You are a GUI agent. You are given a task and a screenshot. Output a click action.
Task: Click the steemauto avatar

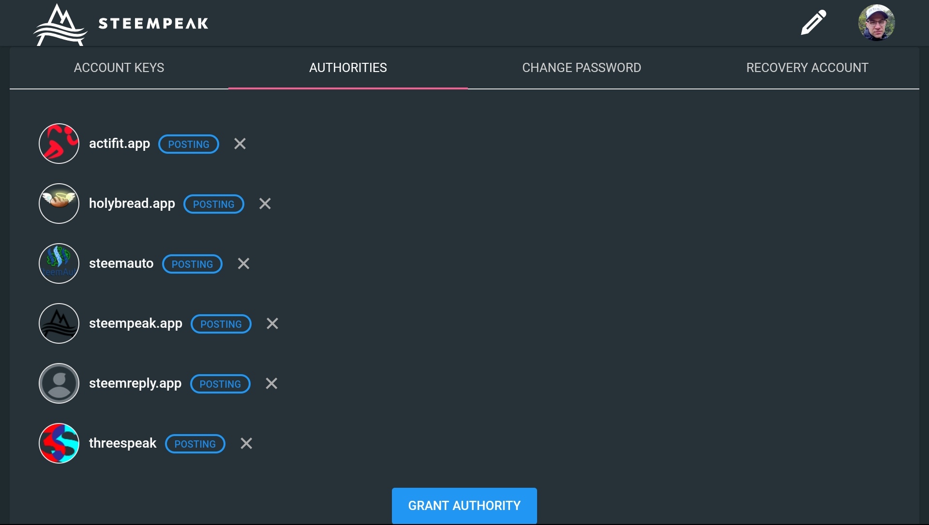pyautogui.click(x=59, y=263)
